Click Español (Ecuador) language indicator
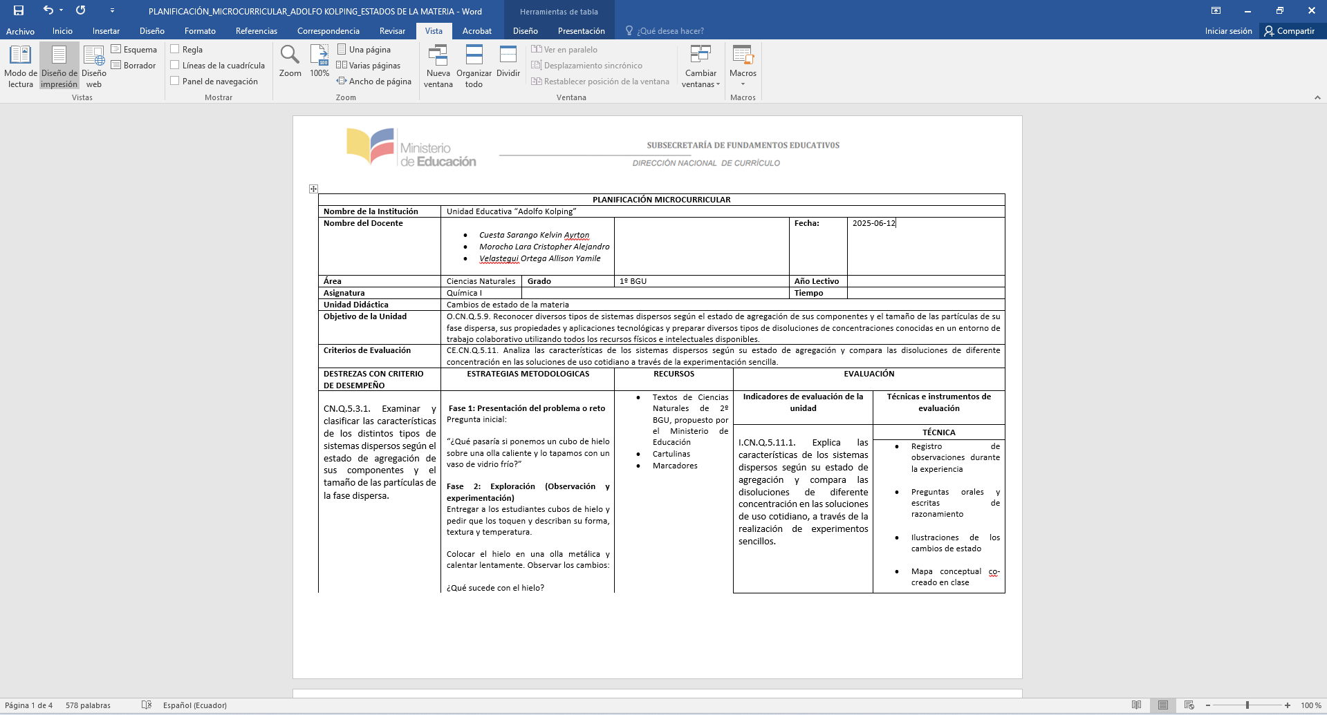Image resolution: width=1327 pixels, height=715 pixels. coord(195,705)
